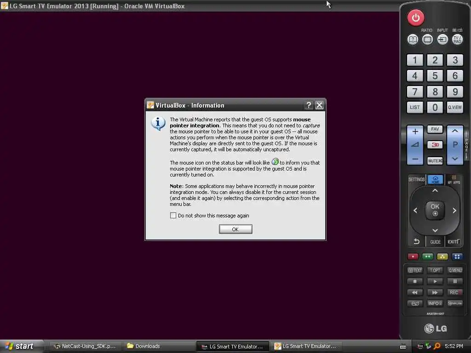Click the EXIT button on remote
The image size is (471, 353).
454,242
